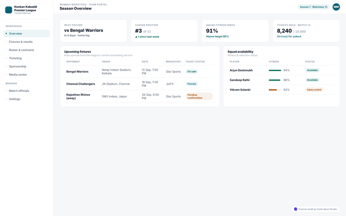Open the Tickets Sold 8,240 card
The width and height of the screenshot is (346, 216).
[x=306, y=31]
